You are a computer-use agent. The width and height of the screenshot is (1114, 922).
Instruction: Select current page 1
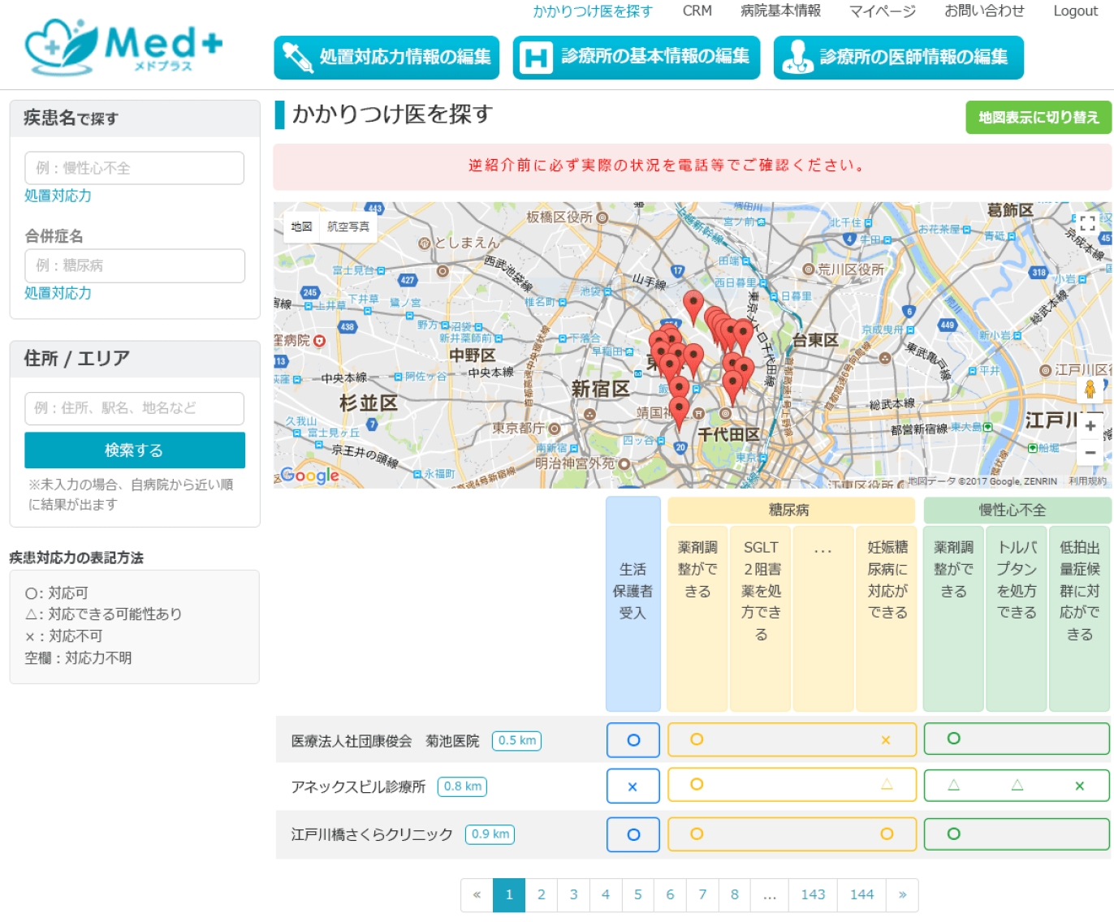point(509,895)
